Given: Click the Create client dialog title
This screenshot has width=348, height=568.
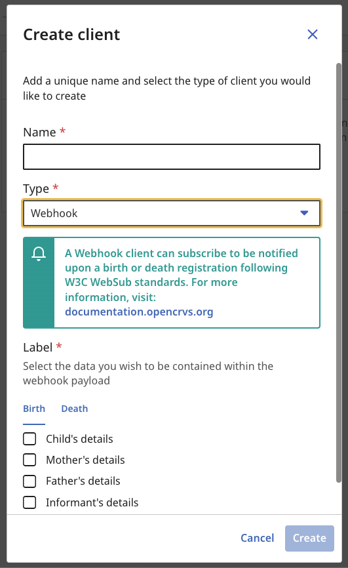Looking at the screenshot, I should tap(71, 35).
